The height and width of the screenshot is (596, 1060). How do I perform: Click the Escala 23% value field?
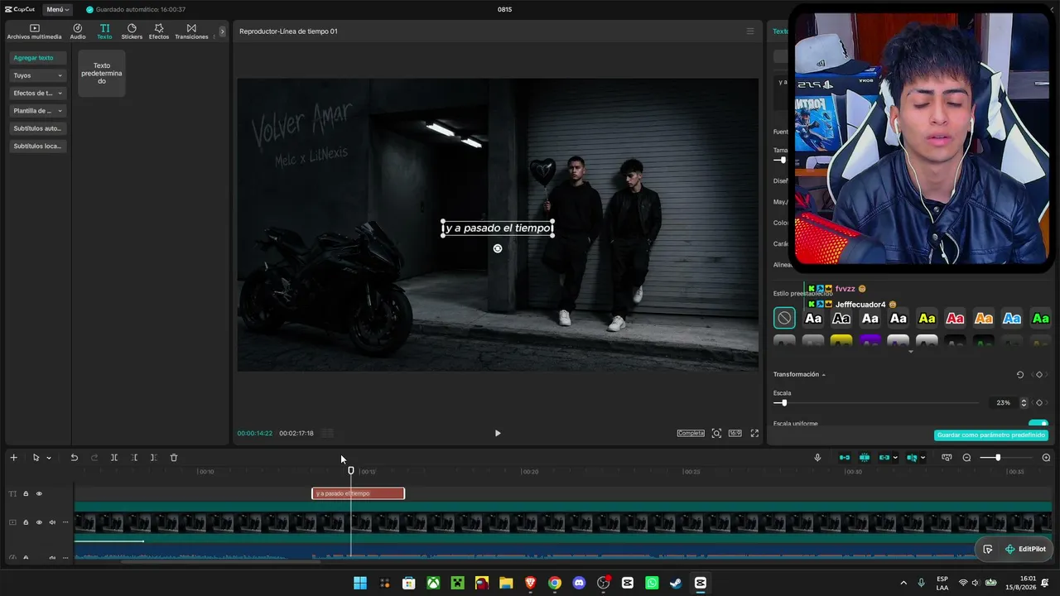(x=1004, y=403)
